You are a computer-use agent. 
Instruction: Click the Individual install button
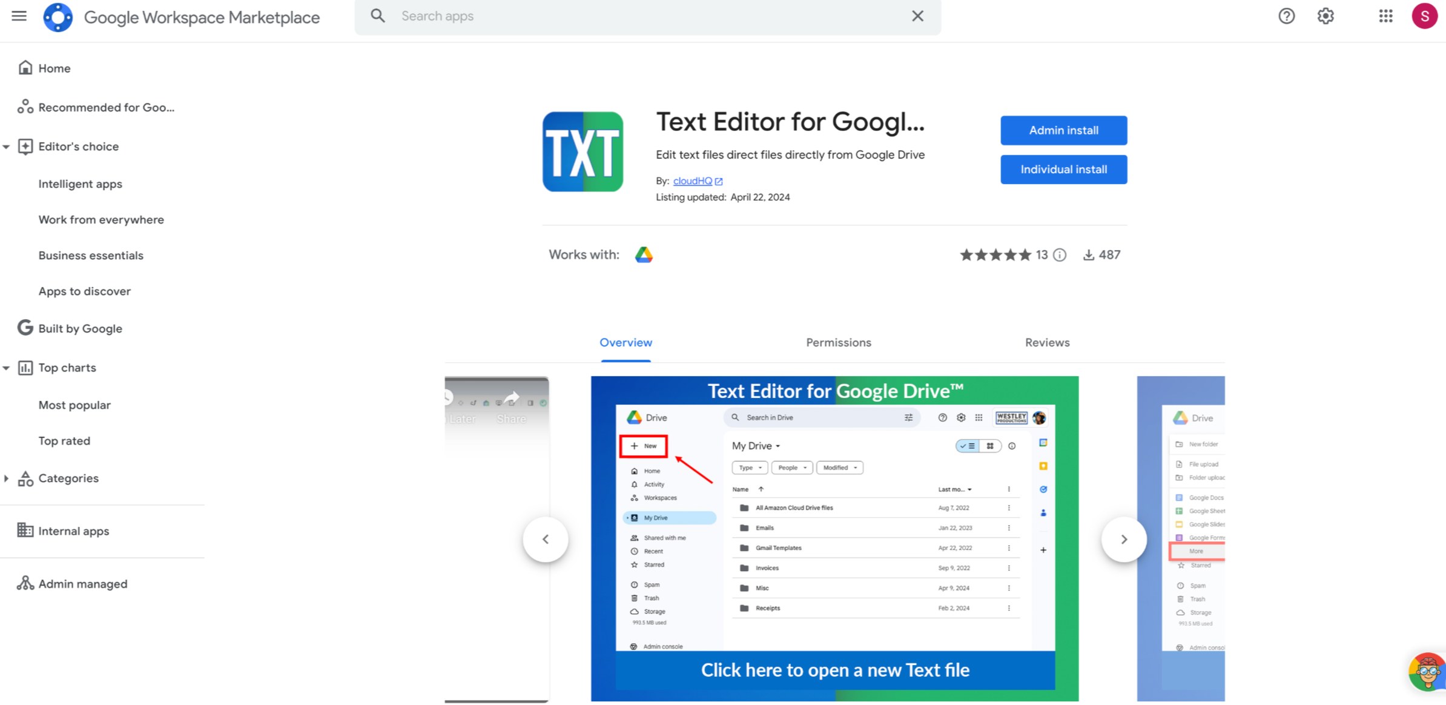pos(1063,170)
